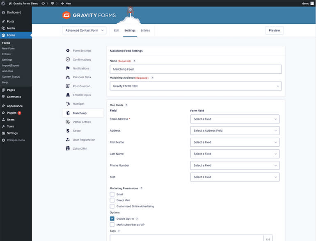The height and width of the screenshot is (241, 316).
Task: Click the Form Settings gear icon
Action: point(68,51)
